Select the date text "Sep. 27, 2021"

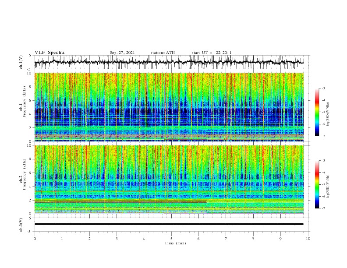coord(122,53)
